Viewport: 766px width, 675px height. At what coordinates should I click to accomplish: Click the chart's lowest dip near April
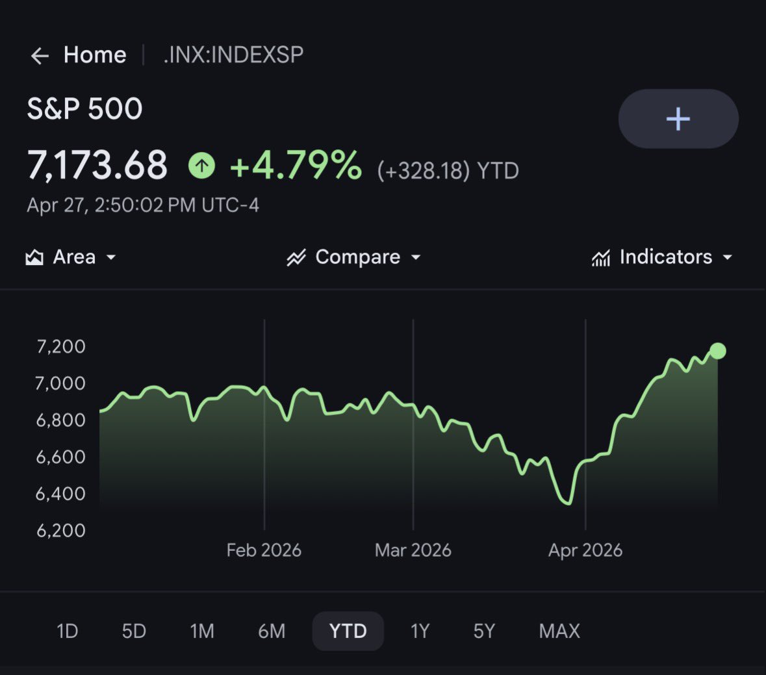(x=568, y=503)
